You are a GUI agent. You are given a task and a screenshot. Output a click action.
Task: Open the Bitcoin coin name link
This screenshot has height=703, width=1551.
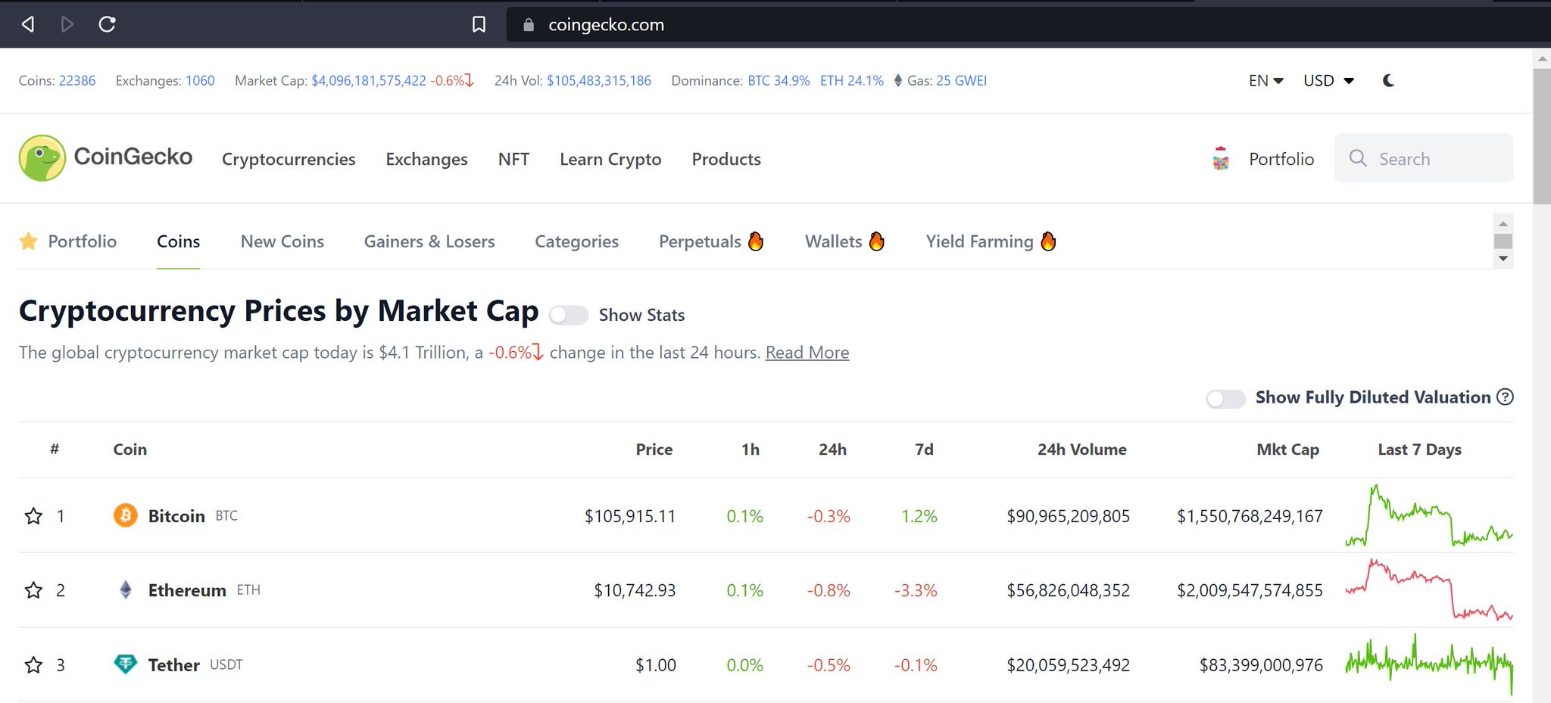coord(176,516)
